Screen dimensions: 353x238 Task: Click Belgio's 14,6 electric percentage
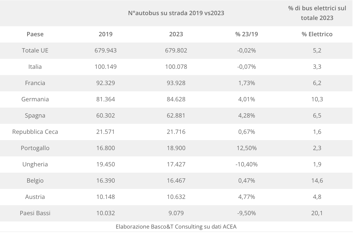point(317,181)
